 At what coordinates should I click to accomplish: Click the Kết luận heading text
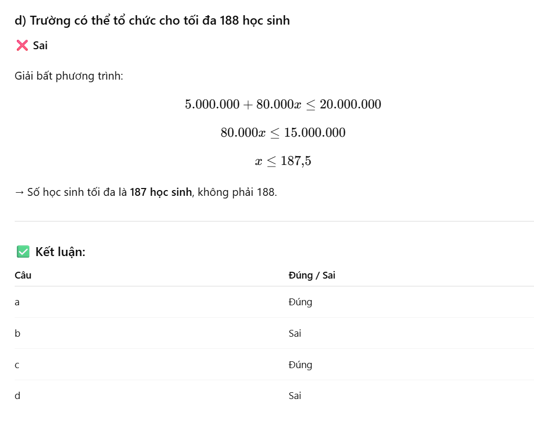(x=60, y=252)
